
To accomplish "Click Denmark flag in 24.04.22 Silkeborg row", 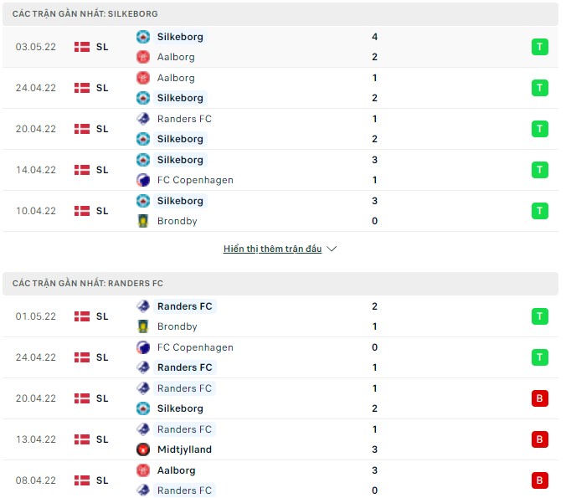I will [82, 88].
